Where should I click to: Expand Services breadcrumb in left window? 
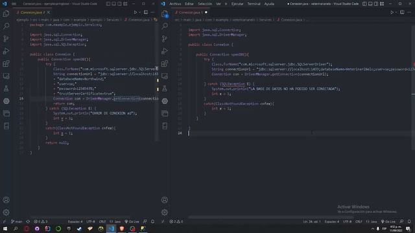(x=112, y=19)
